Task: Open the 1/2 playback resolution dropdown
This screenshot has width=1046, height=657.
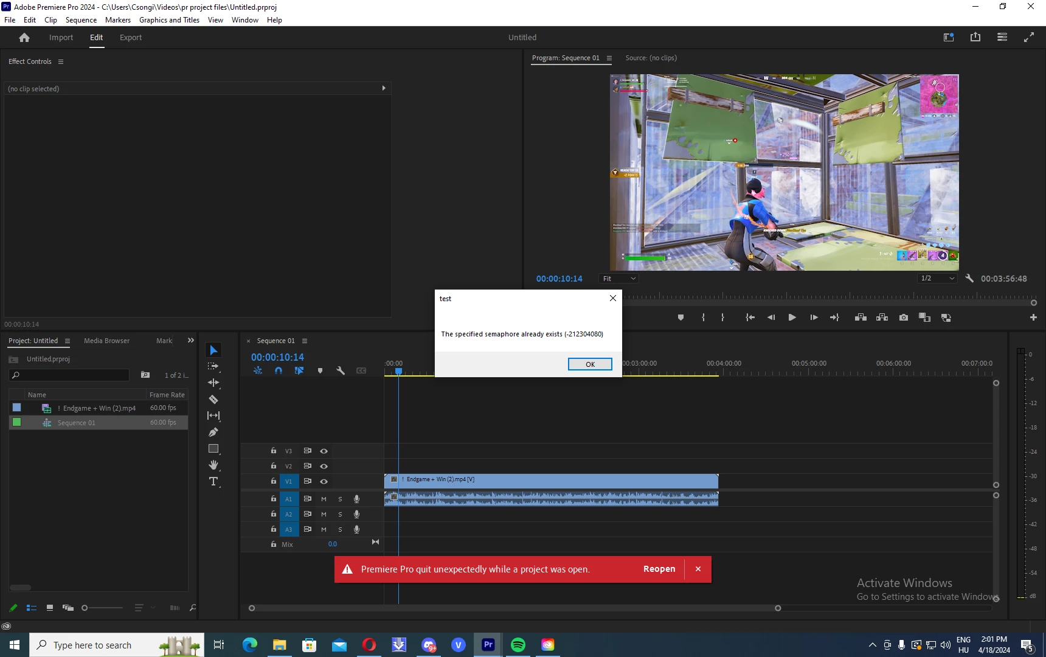Action: click(937, 279)
